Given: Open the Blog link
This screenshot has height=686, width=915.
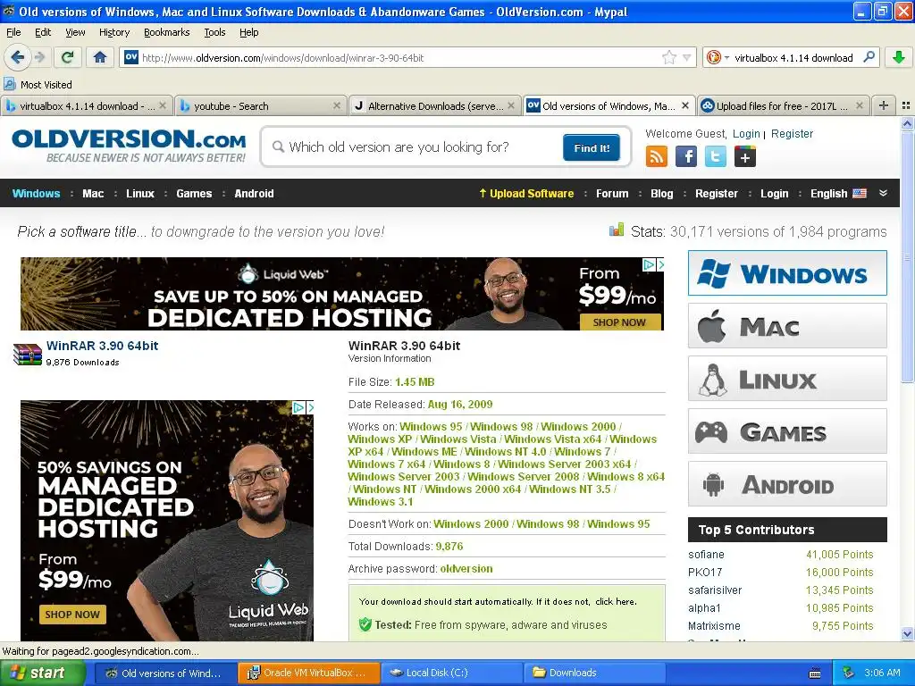Looking at the screenshot, I should pos(662,194).
